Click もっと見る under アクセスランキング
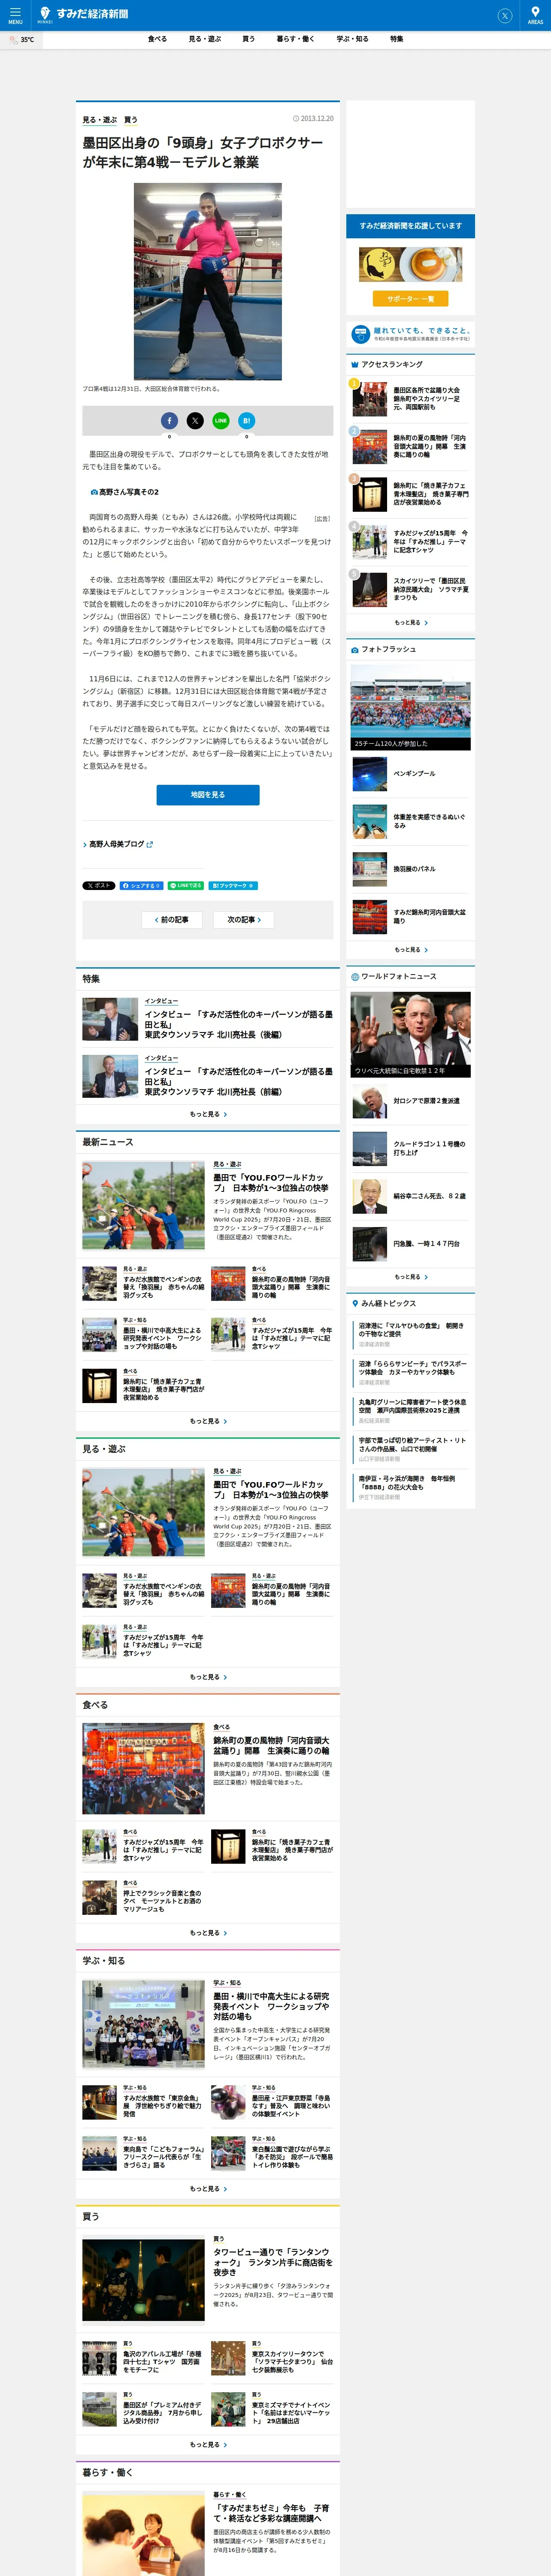Screen dimensions: 551x2576 tap(410, 622)
